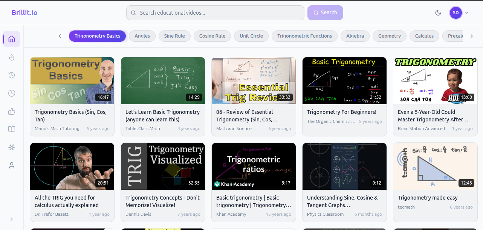Click channel name Physics Classroom

325,214
